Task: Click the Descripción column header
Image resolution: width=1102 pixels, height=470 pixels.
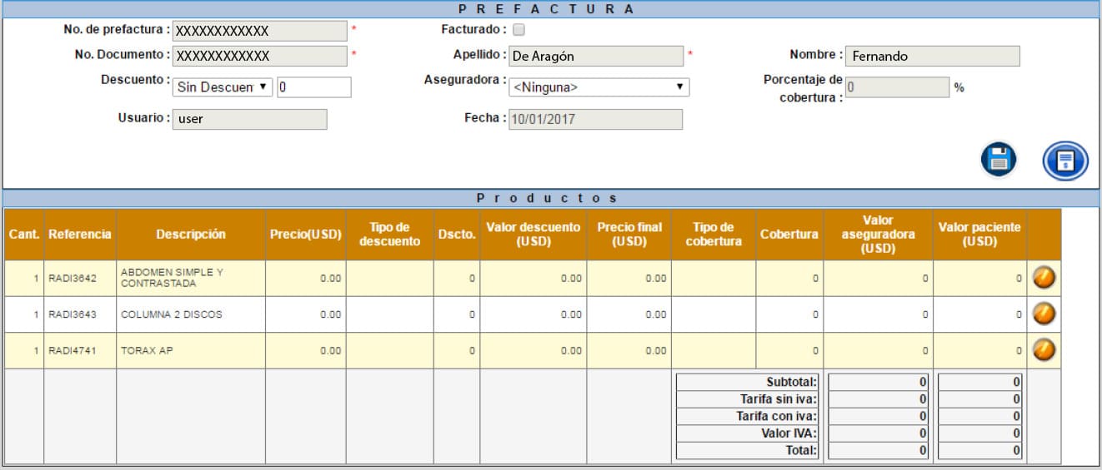Action: (191, 235)
